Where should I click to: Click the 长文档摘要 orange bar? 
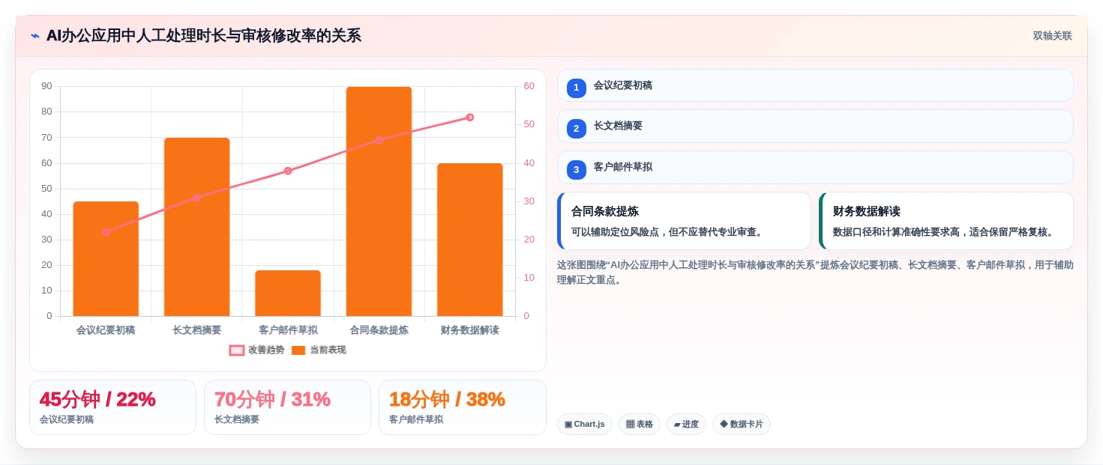coord(197,227)
